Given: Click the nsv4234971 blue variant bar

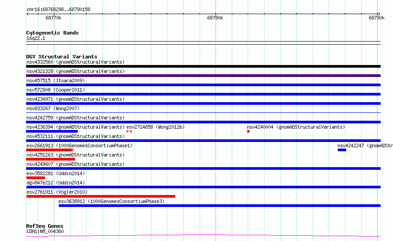Looking at the screenshot, I should [x=203, y=103].
